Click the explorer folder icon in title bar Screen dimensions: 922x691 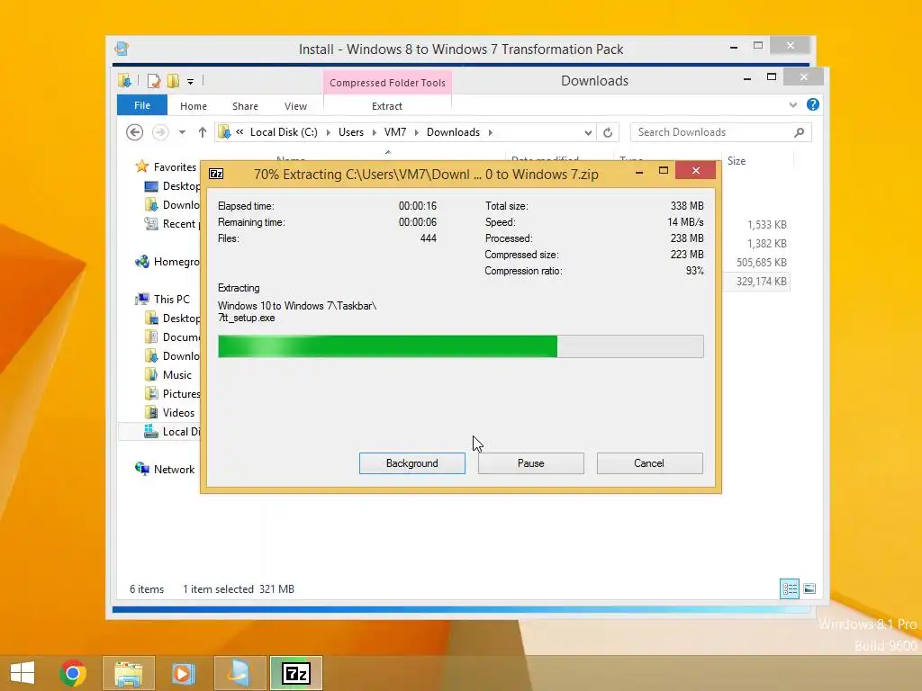pos(124,80)
